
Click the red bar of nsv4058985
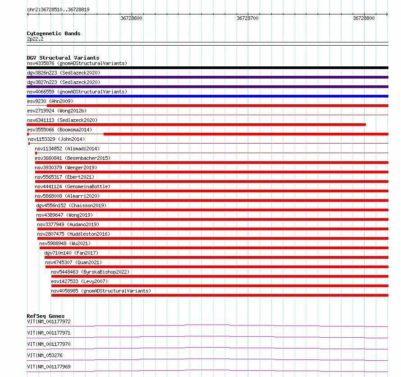tap(220, 295)
